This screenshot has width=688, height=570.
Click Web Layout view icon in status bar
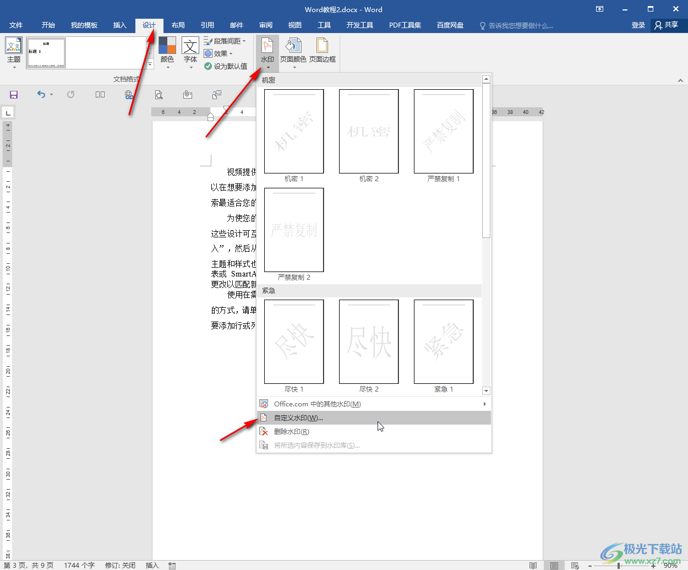575,565
